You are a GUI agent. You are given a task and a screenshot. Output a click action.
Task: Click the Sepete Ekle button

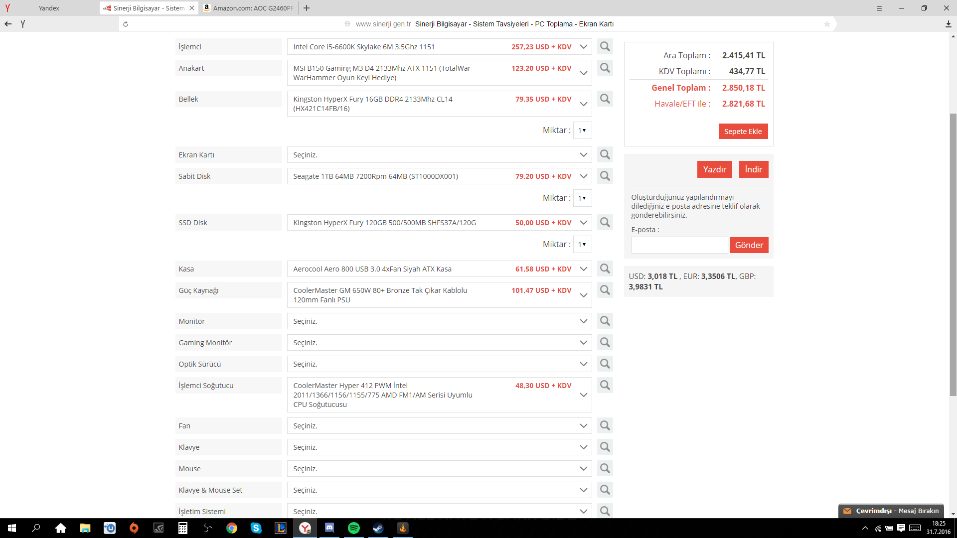pyautogui.click(x=743, y=132)
